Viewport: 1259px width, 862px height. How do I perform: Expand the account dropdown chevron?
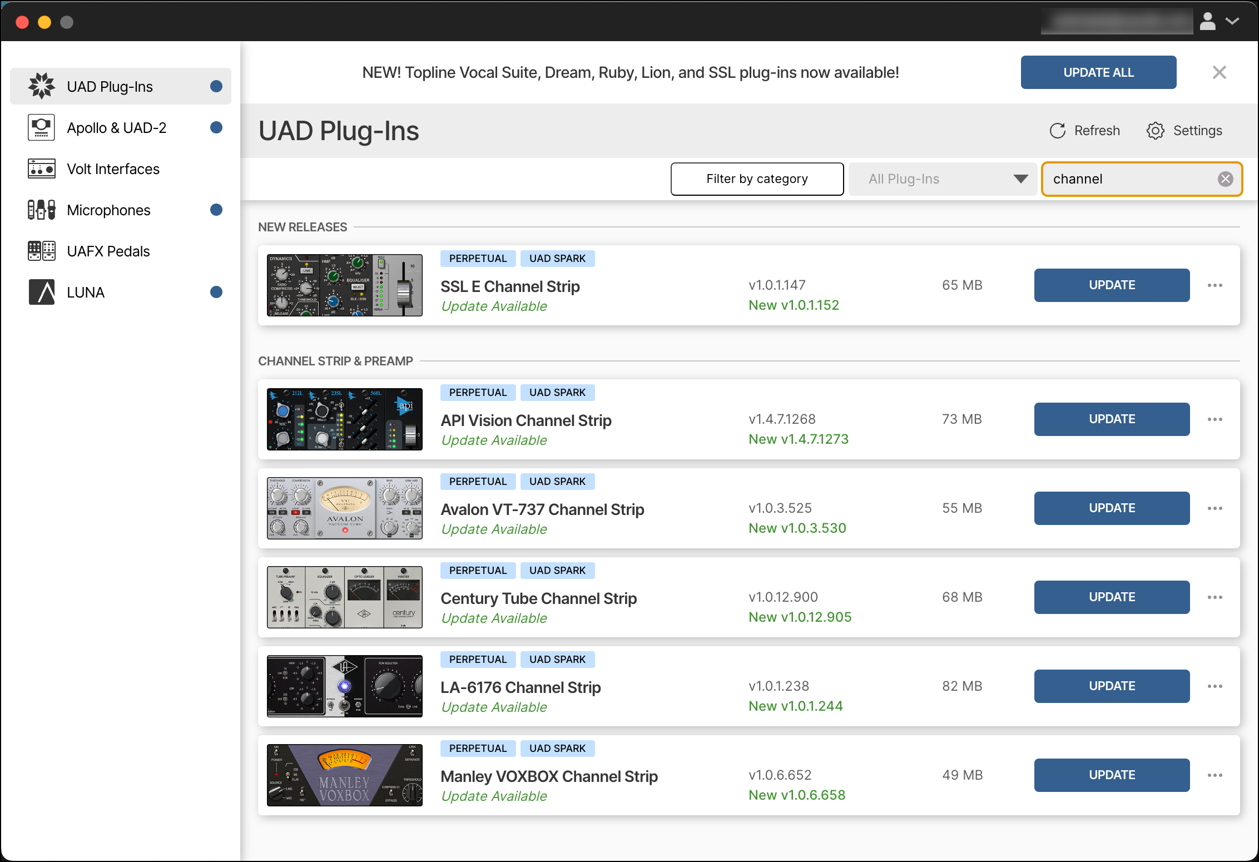tap(1232, 21)
